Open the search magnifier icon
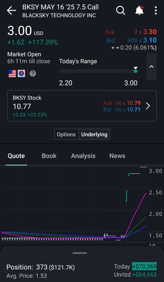This screenshot has width=164, height=282. click(x=120, y=11)
